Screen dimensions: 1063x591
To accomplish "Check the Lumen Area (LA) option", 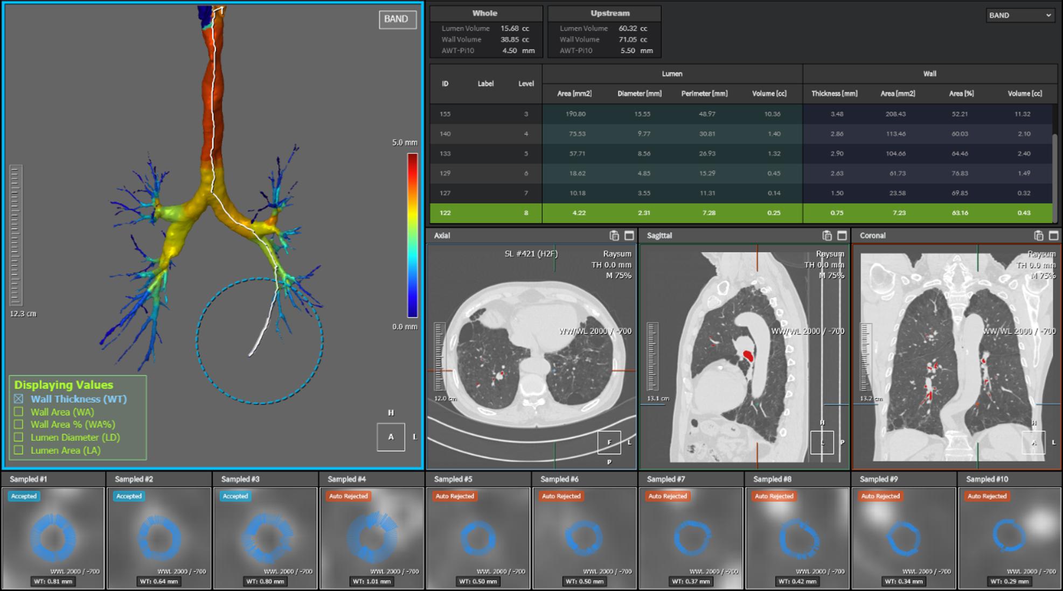I will coord(19,450).
